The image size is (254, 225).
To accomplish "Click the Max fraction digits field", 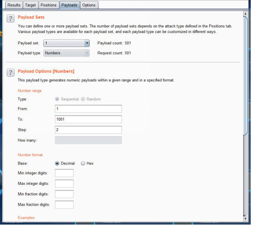I will (x=64, y=205).
